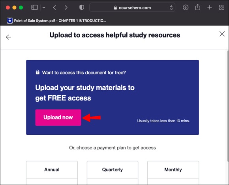The width and height of the screenshot is (229, 185).
Task: Go back with the browser back arrow
Action: pos(54,8)
